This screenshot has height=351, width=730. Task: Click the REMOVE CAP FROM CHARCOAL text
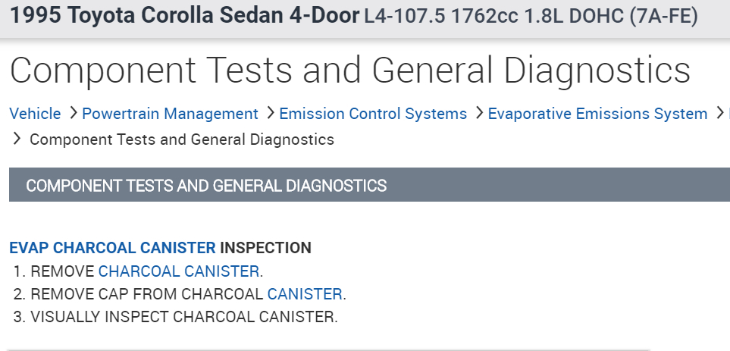click(148, 294)
